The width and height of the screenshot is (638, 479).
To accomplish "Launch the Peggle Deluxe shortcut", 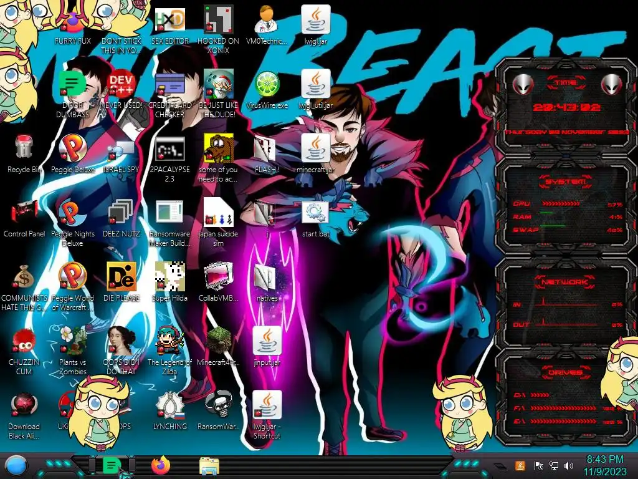I will coord(72,147).
